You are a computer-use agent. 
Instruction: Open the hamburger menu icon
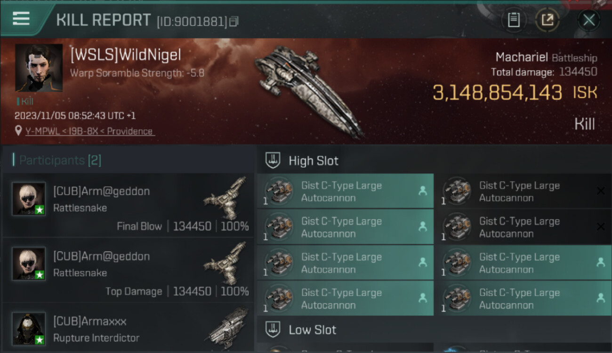21,19
